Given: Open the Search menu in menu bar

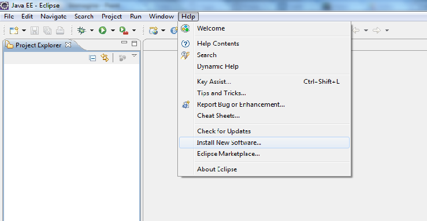Looking at the screenshot, I should click(84, 16).
